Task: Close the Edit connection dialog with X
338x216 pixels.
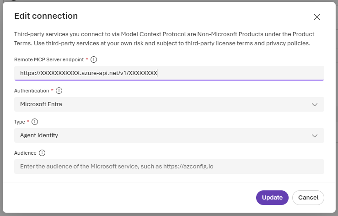Action: tap(317, 17)
